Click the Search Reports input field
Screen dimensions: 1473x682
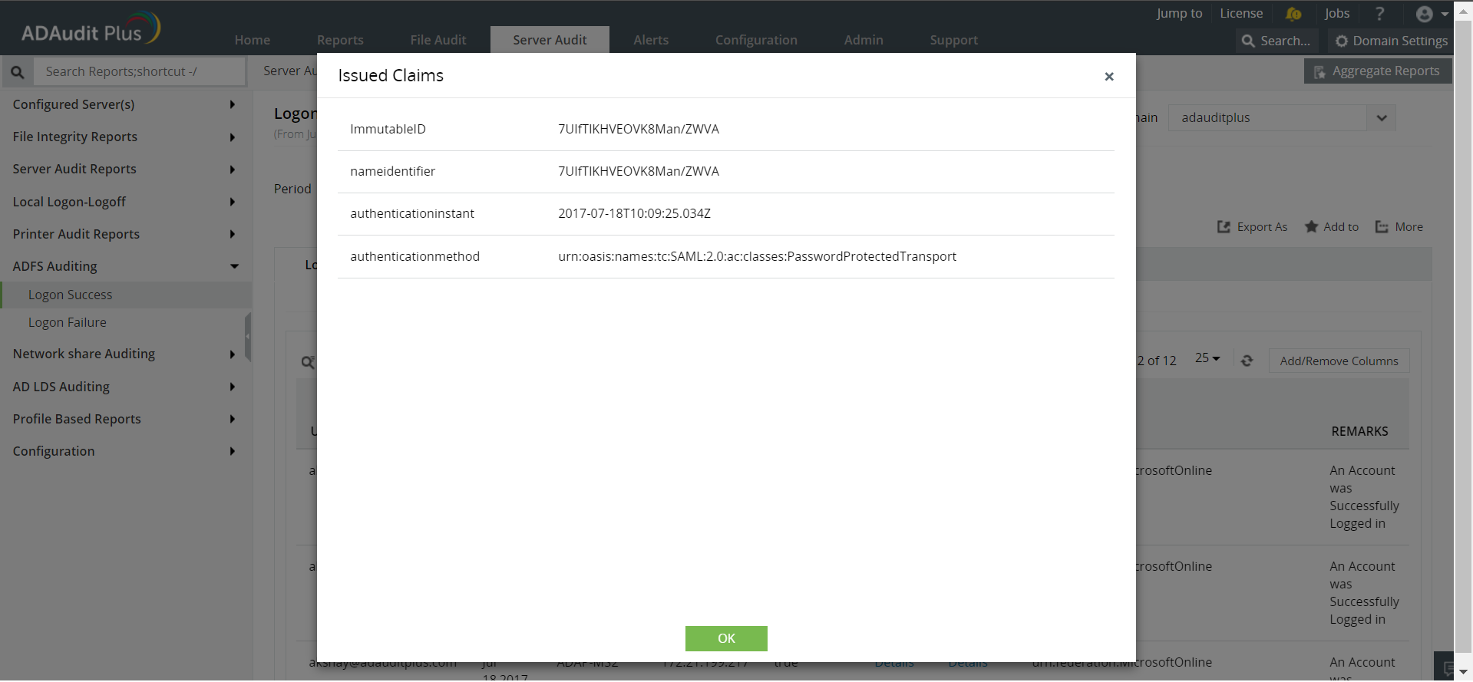(140, 71)
